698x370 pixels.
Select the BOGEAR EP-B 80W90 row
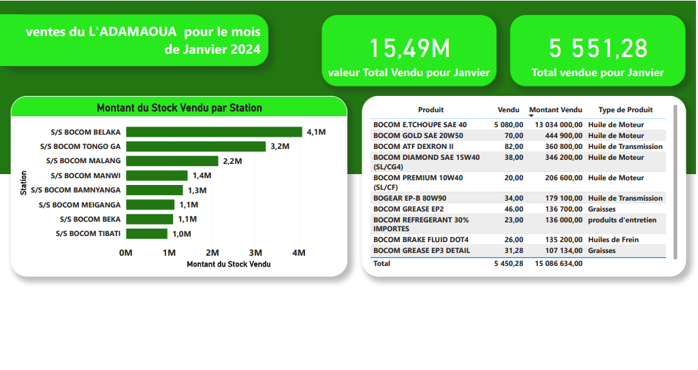518,199
